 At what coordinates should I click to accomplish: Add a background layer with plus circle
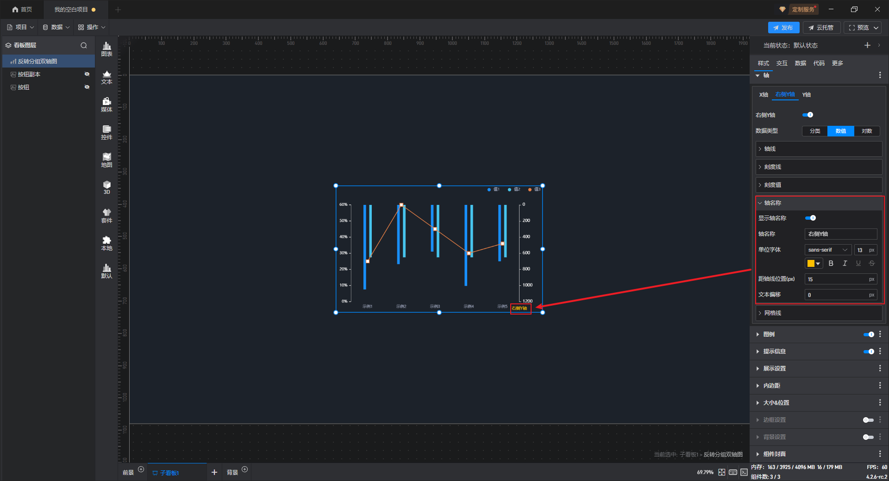[x=245, y=469]
